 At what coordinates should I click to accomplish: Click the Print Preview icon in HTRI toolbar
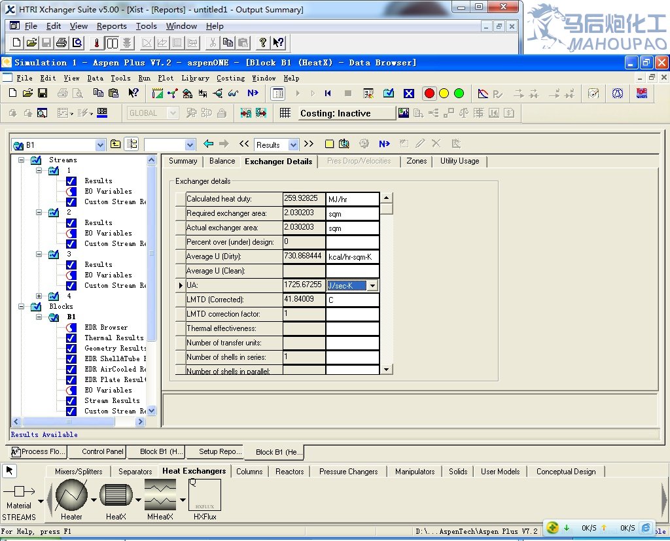(x=77, y=43)
